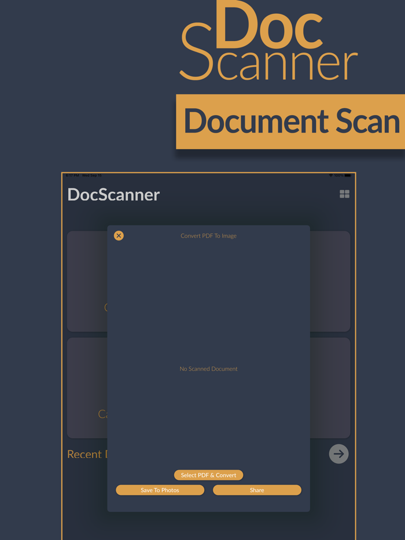Toggle the grid view icon

344,194
